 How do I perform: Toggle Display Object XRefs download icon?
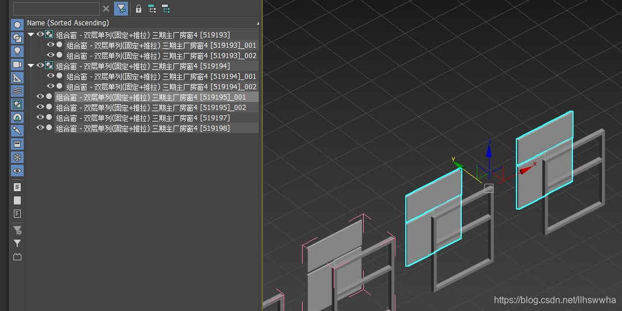click(17, 117)
